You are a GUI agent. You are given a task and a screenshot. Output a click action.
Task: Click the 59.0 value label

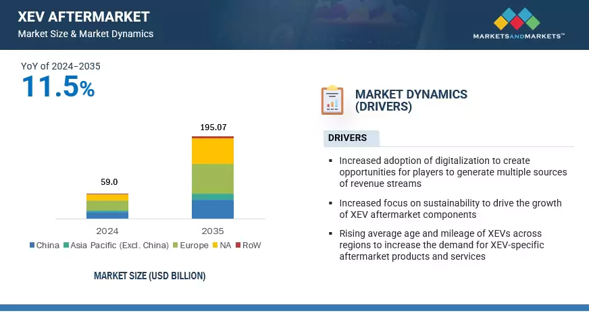coord(107,182)
